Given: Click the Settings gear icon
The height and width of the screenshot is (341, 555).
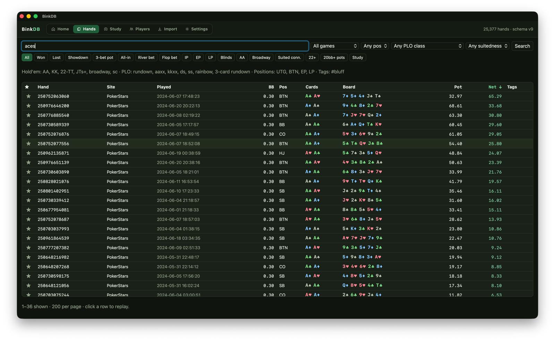Looking at the screenshot, I should pos(187,29).
